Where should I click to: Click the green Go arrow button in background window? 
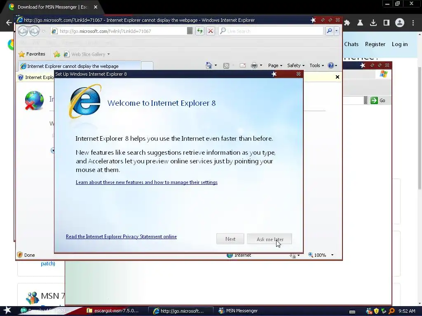(374, 100)
